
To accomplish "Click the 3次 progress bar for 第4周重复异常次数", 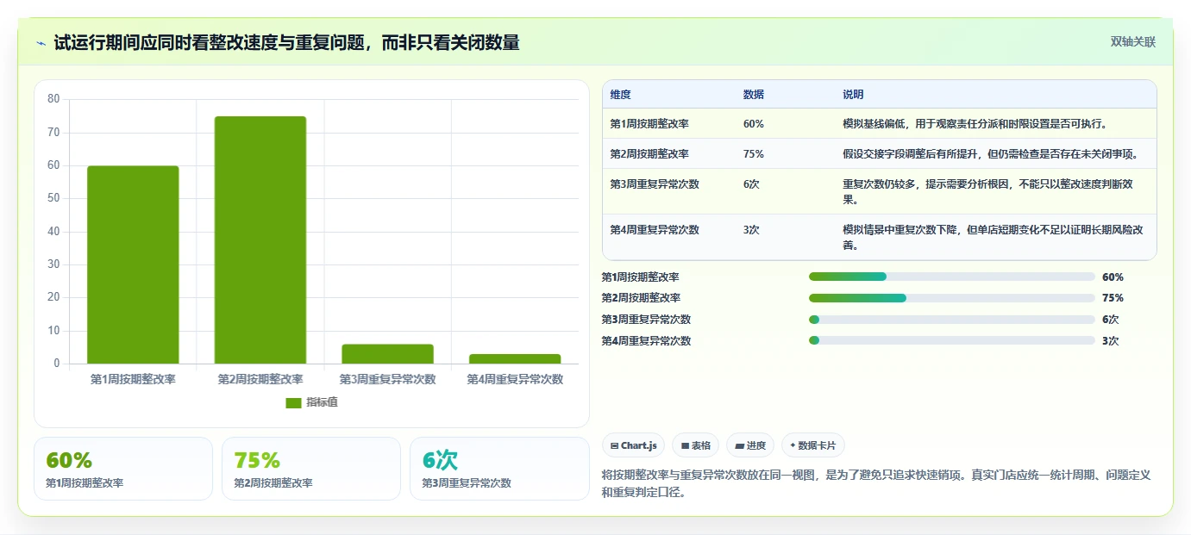I will point(952,340).
